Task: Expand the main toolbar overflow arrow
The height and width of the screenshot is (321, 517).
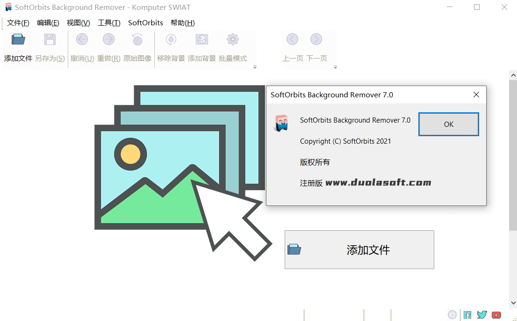Action: [x=255, y=67]
